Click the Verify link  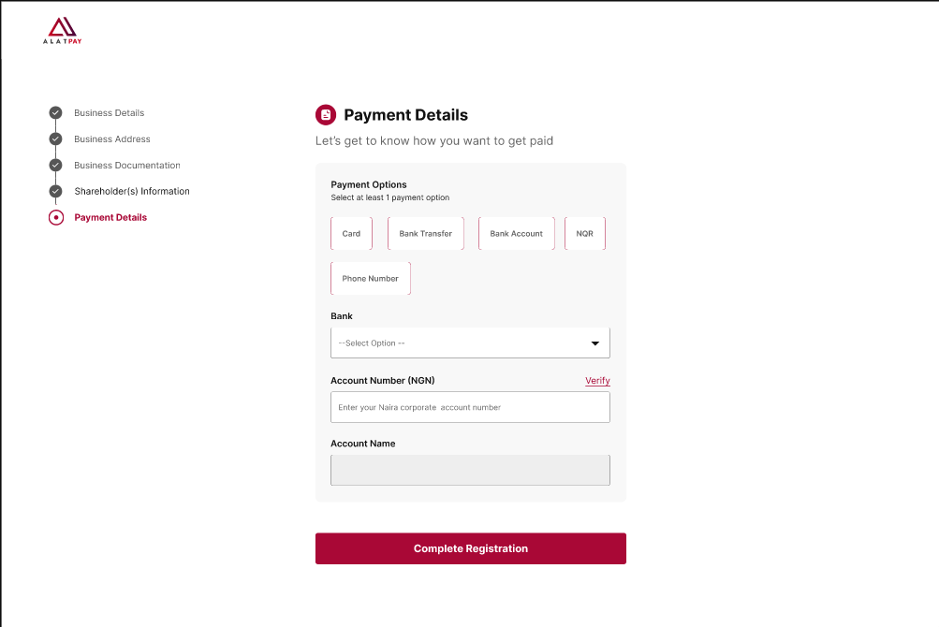pyautogui.click(x=597, y=380)
